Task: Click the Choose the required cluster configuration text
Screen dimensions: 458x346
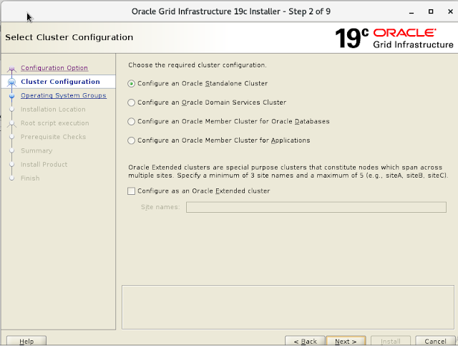Action: [198, 65]
